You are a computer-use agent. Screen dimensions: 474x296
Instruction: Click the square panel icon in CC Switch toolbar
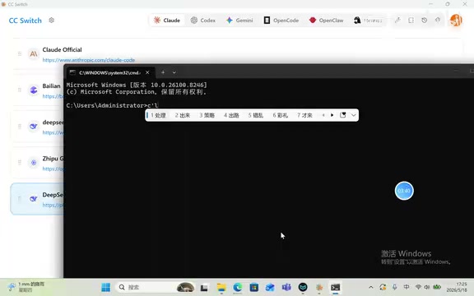(x=411, y=21)
